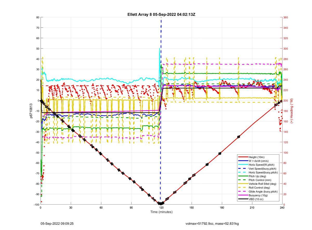Click the '50' tick on the left axis

tap(37, 49)
